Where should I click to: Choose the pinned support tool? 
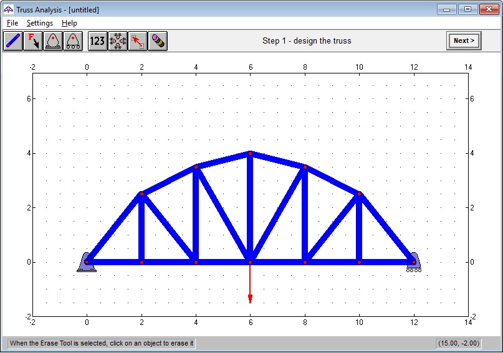tap(53, 41)
